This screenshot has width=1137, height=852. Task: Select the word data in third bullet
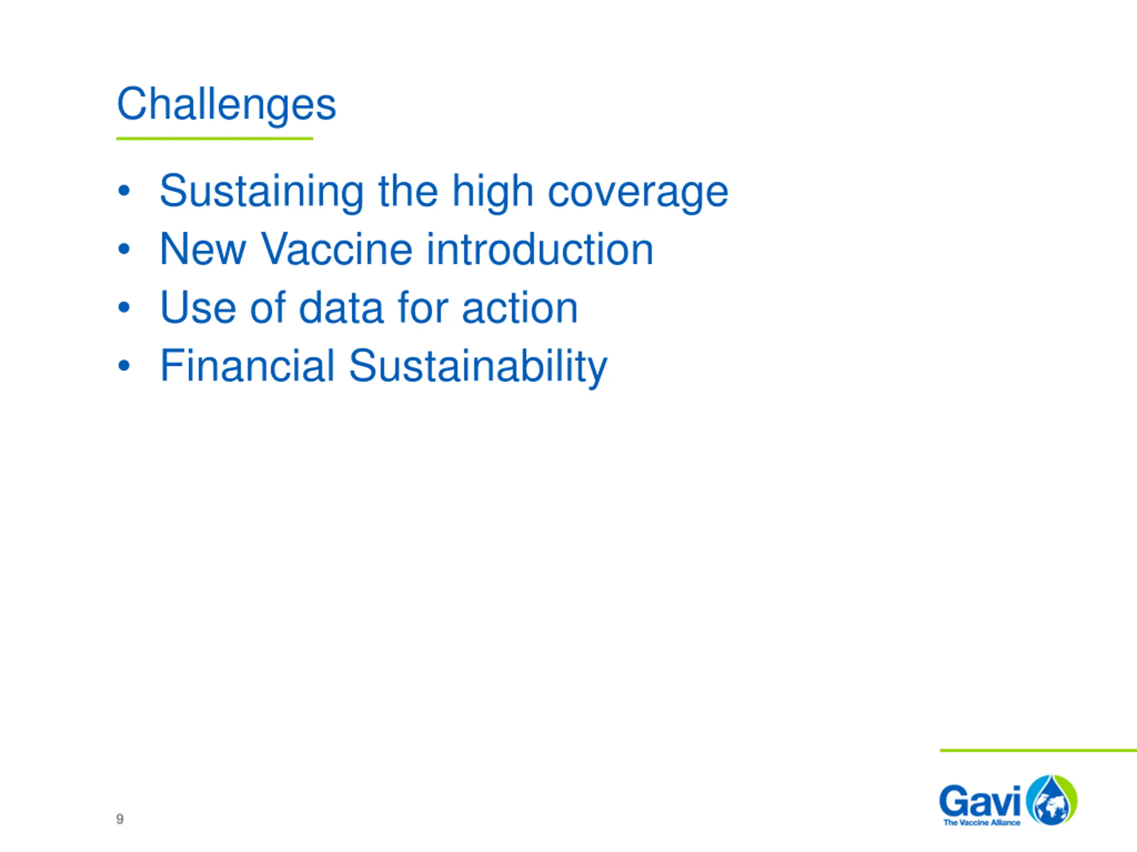click(341, 308)
